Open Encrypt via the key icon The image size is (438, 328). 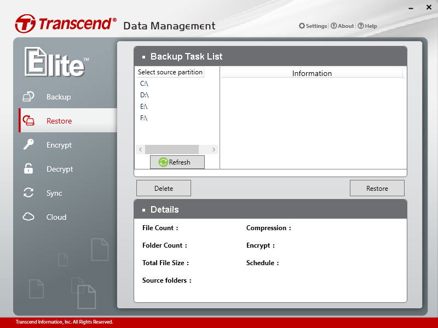click(28, 144)
